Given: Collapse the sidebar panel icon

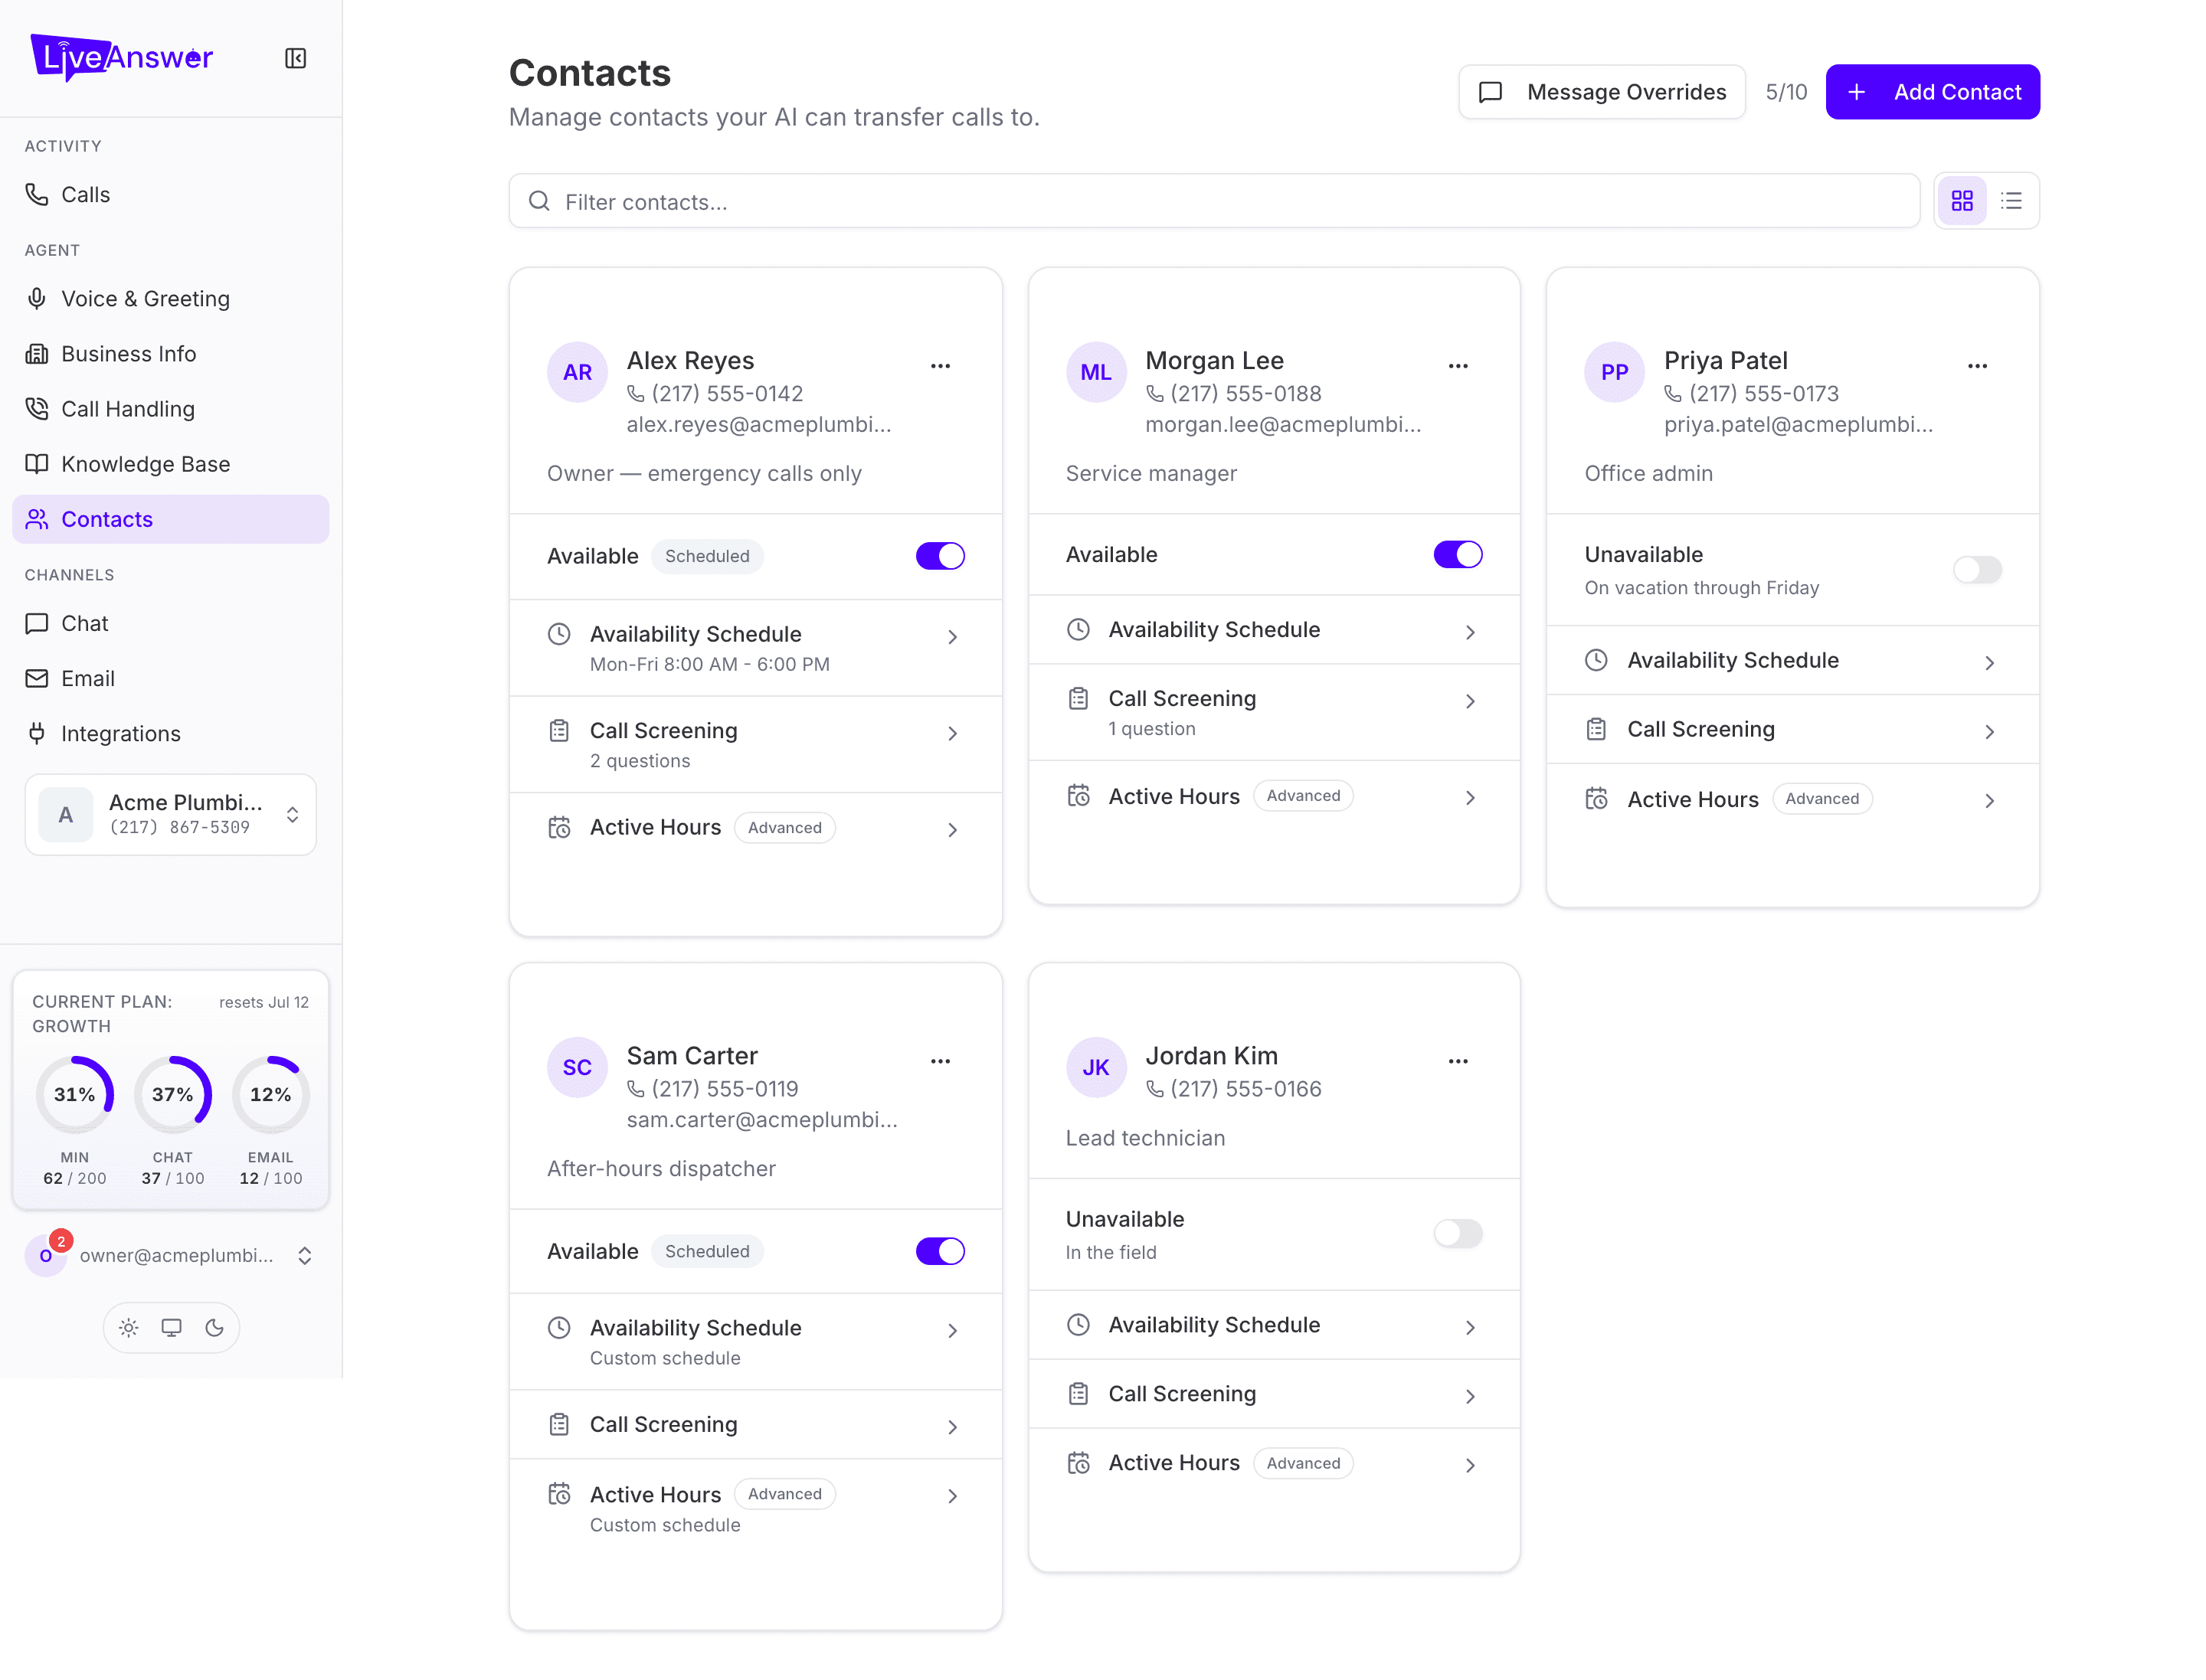Looking at the screenshot, I should pyautogui.click(x=295, y=58).
